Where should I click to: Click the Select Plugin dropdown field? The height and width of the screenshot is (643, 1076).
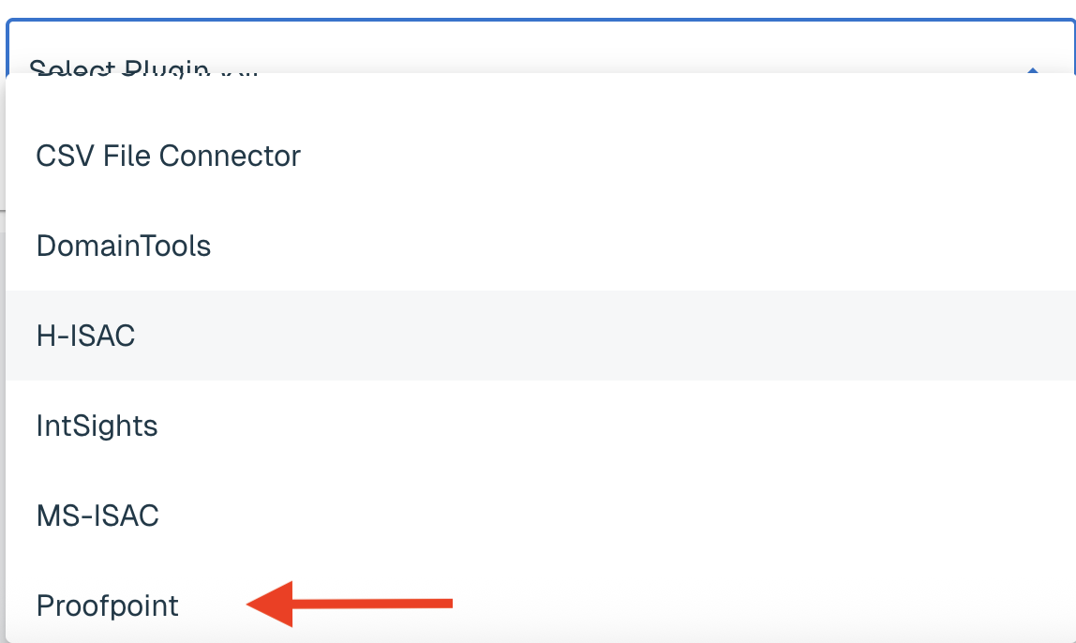point(541,47)
